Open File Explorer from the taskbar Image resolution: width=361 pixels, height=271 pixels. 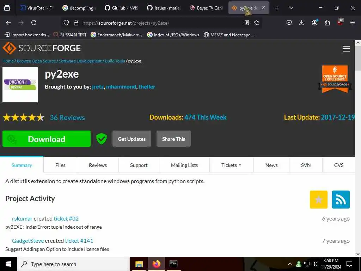(x=139, y=264)
